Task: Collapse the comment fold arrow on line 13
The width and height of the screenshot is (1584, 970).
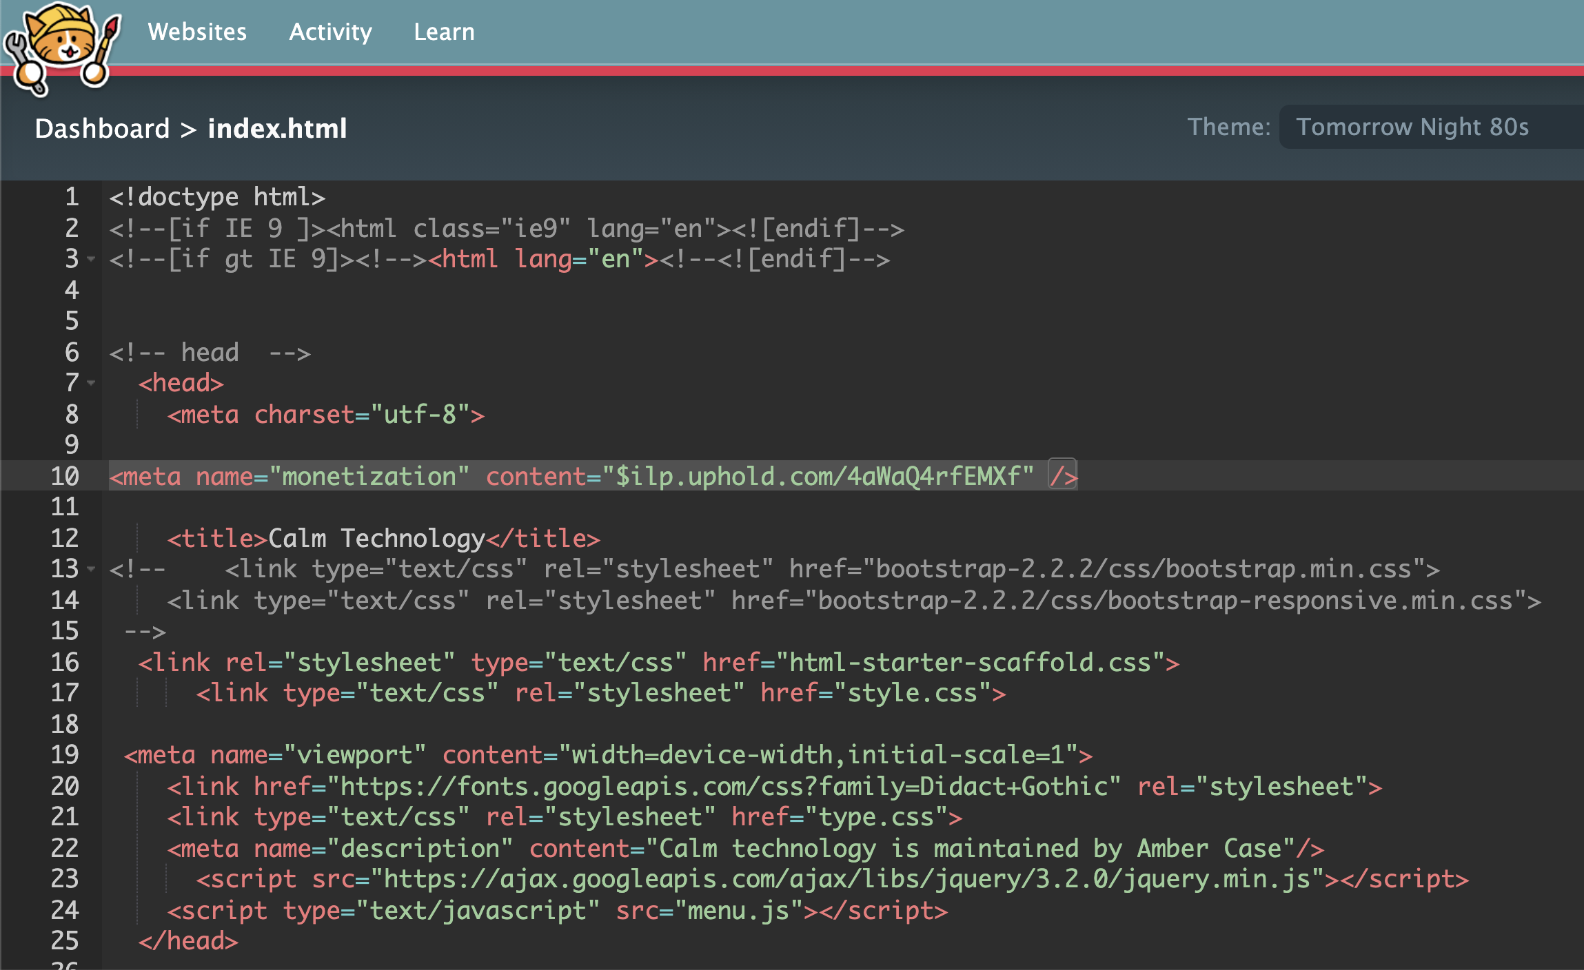Action: [91, 569]
